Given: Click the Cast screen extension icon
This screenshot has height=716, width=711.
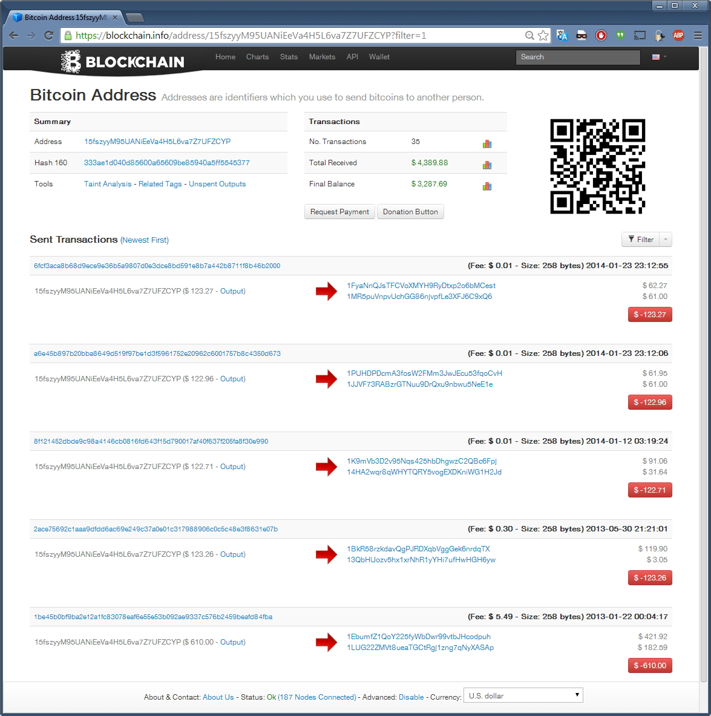Looking at the screenshot, I should coord(640,36).
